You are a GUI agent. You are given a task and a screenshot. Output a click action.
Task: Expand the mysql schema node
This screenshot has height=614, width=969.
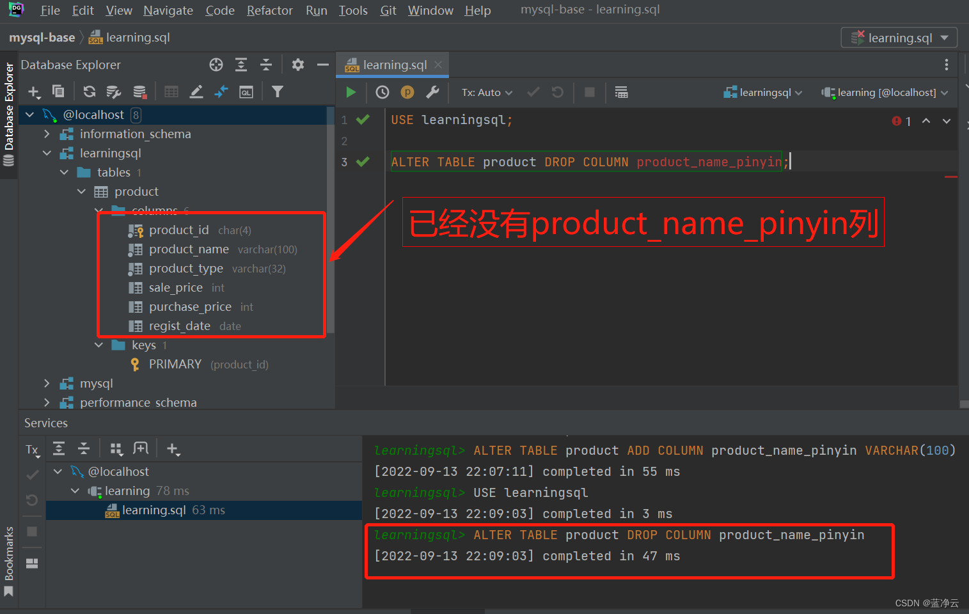(47, 383)
